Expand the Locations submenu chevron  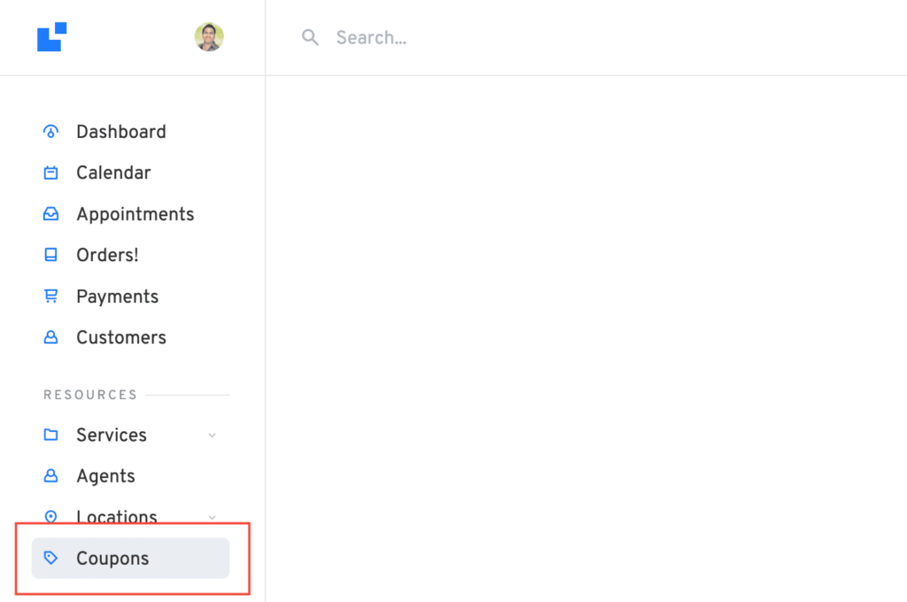click(x=212, y=517)
